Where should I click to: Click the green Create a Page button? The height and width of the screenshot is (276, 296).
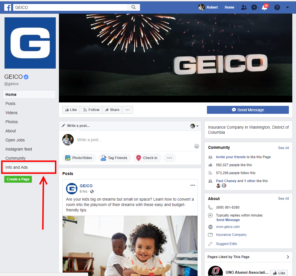point(18,179)
